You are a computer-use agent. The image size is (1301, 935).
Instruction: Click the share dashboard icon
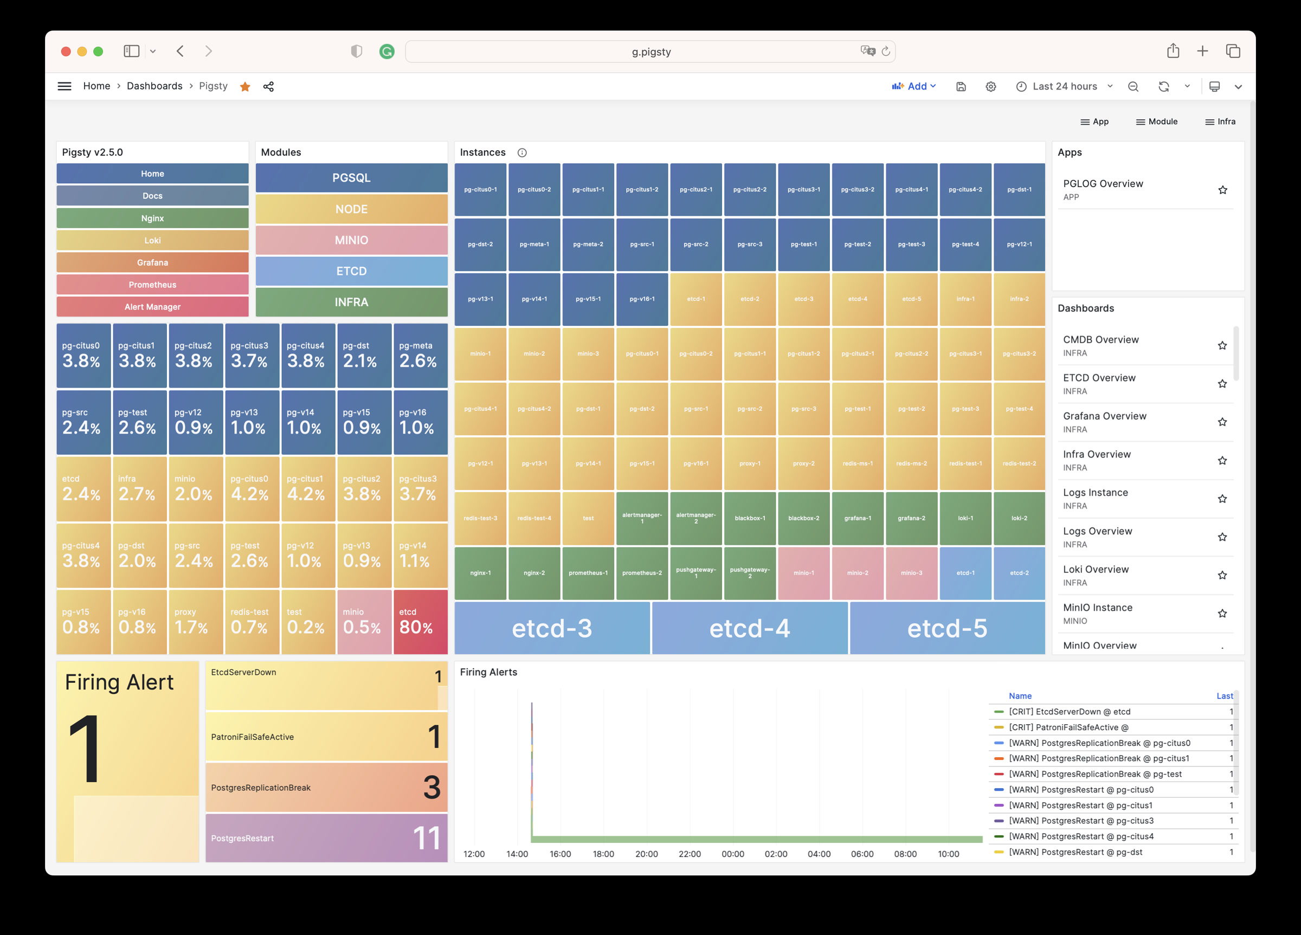point(268,87)
